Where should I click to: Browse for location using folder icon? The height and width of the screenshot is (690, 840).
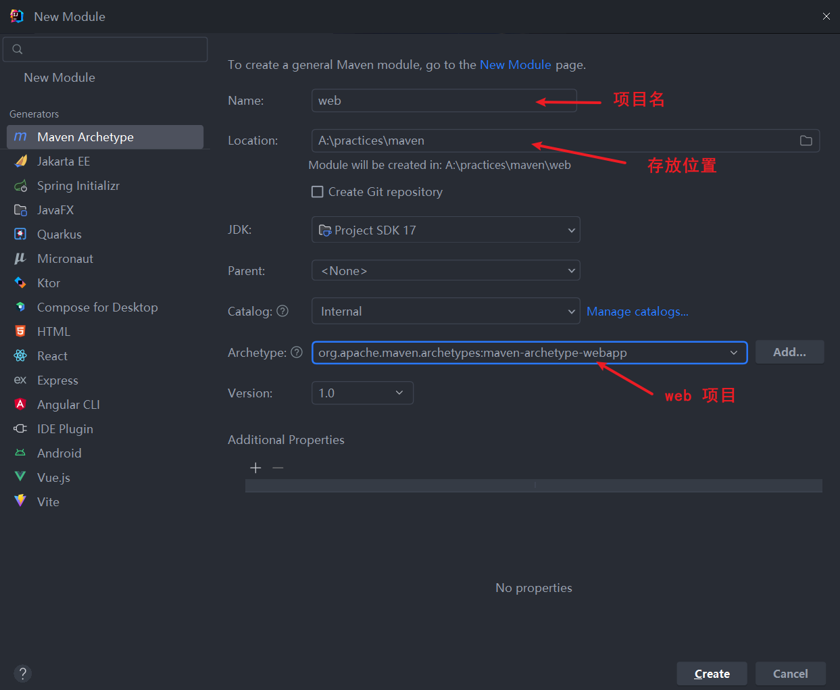pyautogui.click(x=806, y=141)
